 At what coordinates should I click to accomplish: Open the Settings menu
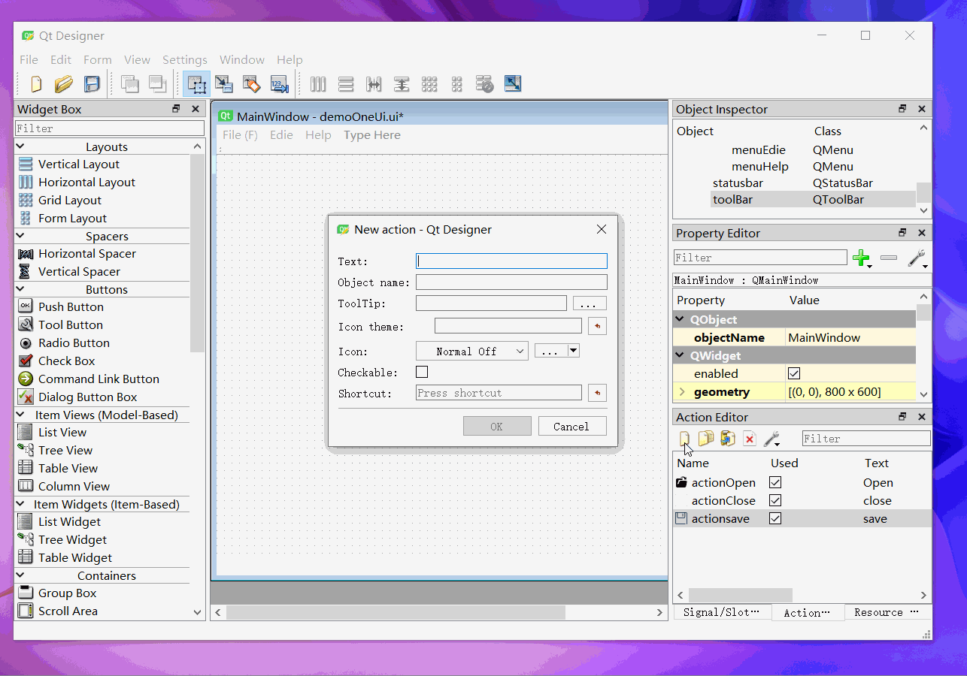(185, 59)
